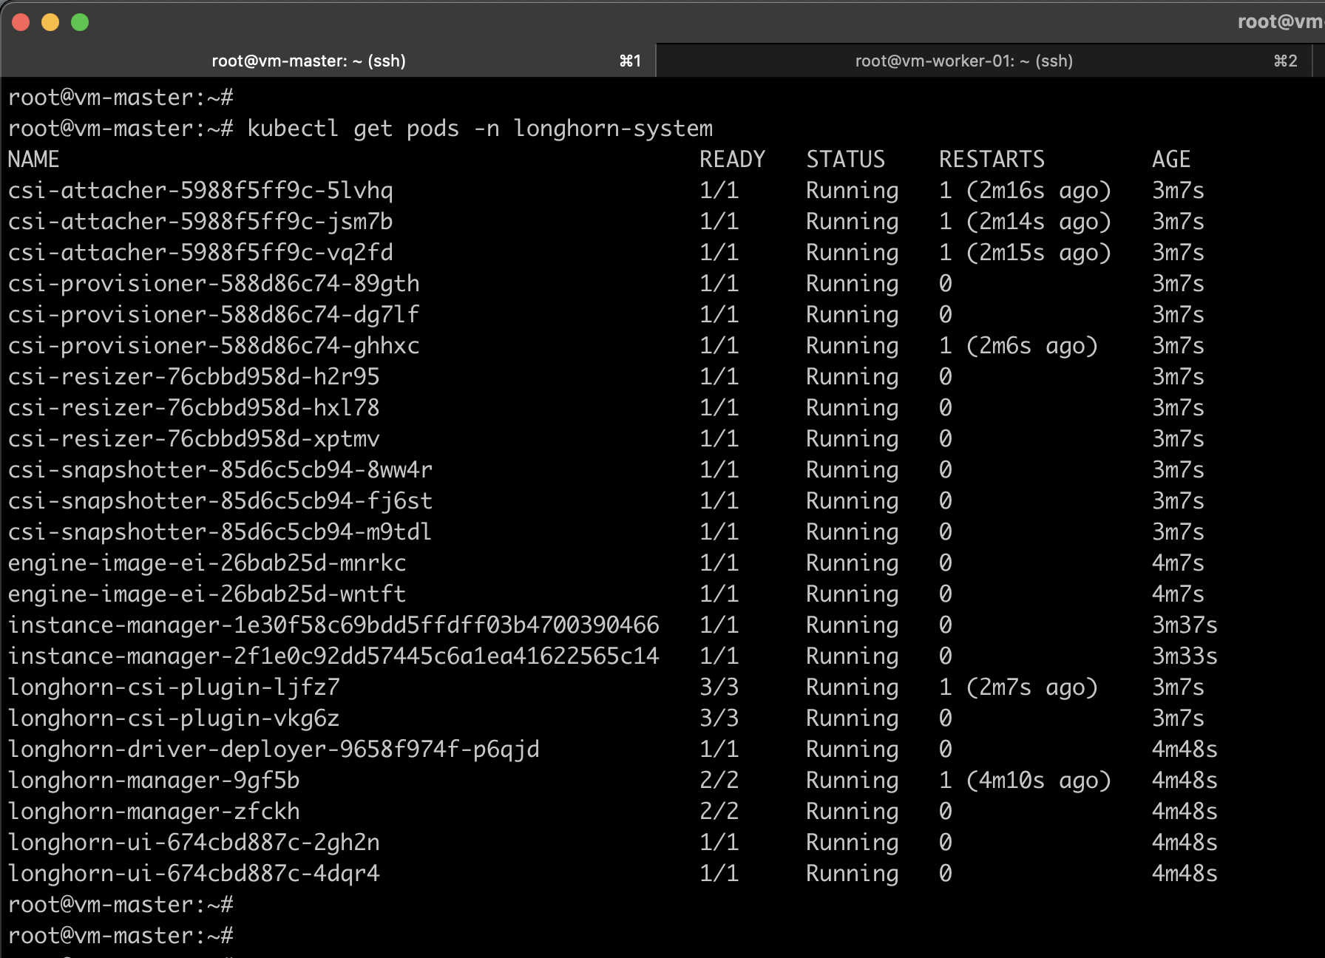The width and height of the screenshot is (1325, 958).
Task: Click pod name longhorn-ui-674cbd887c-4dqr4
Action: coord(194,874)
